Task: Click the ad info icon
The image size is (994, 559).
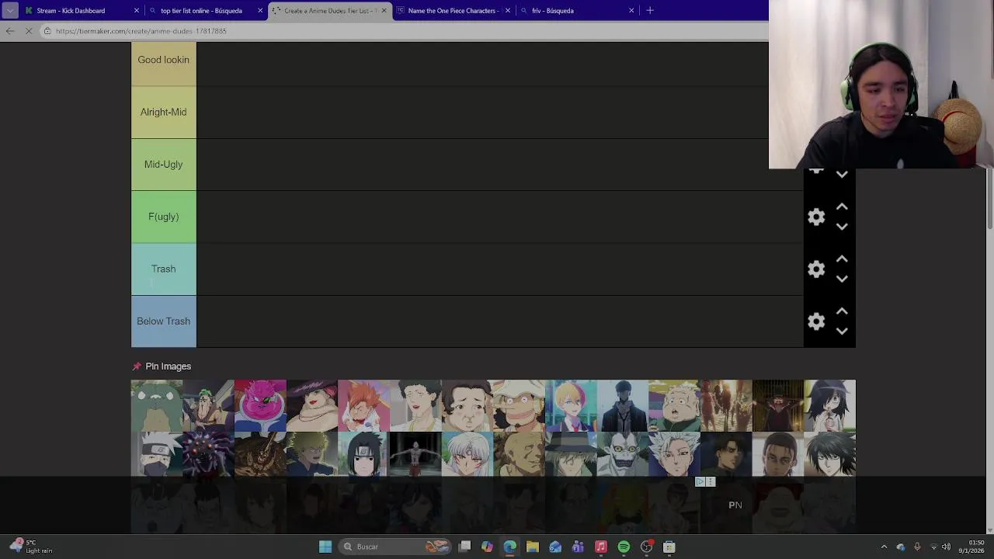Action: click(700, 482)
